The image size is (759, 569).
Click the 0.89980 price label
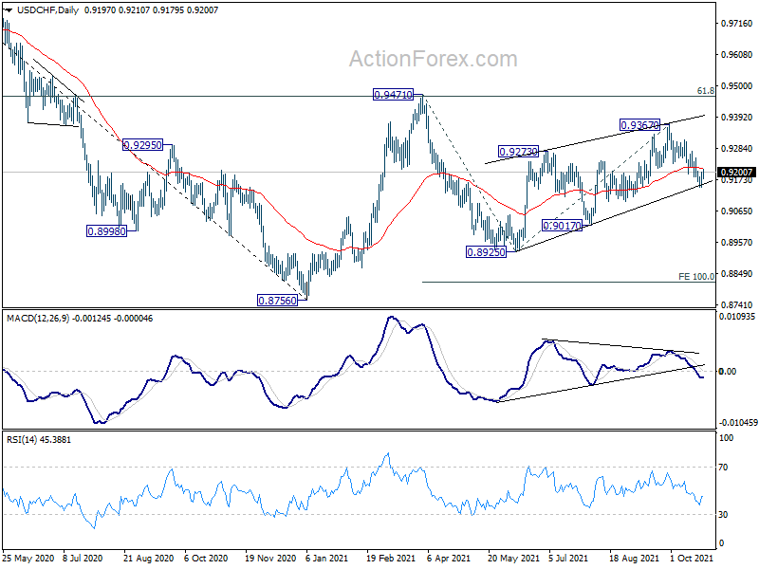106,231
